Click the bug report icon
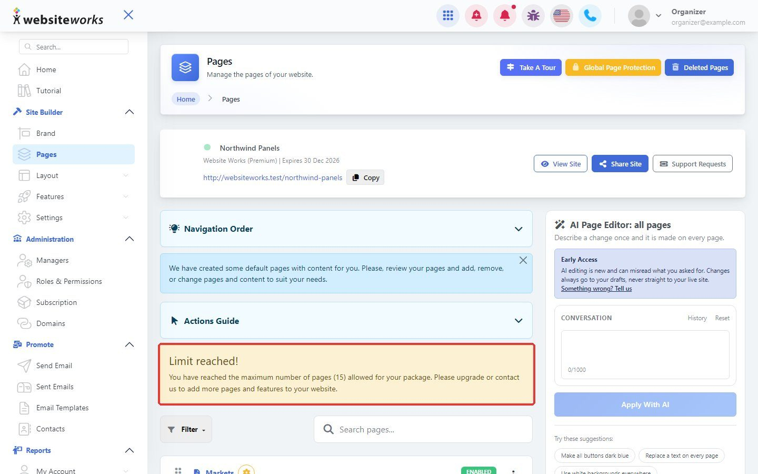Image resolution: width=758 pixels, height=474 pixels. 533,16
